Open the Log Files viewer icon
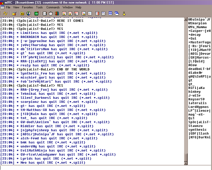 90,13
